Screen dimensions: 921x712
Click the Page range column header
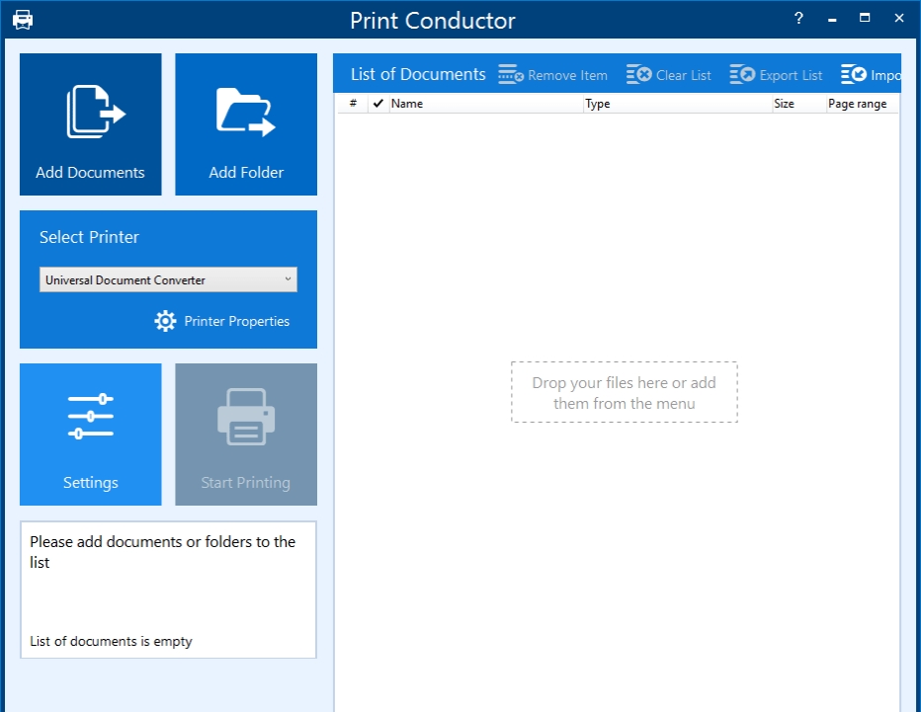tap(858, 104)
